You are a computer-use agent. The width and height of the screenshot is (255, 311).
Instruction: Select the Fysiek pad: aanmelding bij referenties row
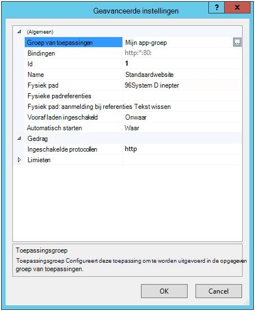(x=133, y=107)
